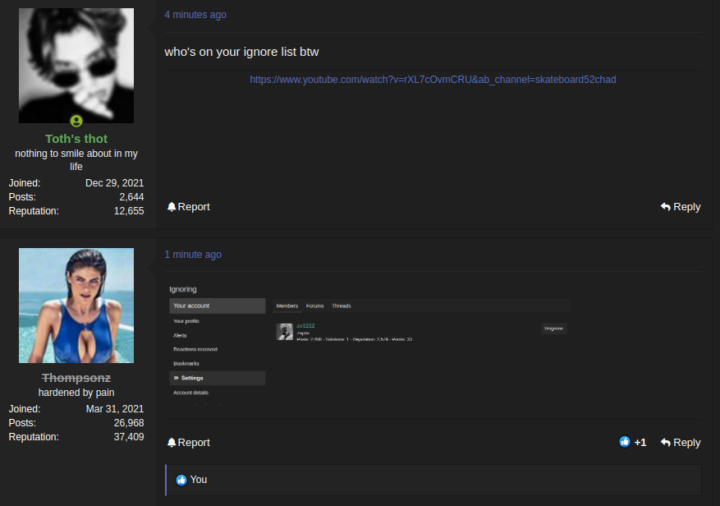Reply to the Toth's thot post
This screenshot has width=720, height=506.
681,207
